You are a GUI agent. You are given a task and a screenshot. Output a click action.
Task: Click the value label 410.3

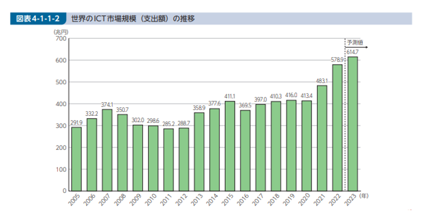click(x=276, y=96)
